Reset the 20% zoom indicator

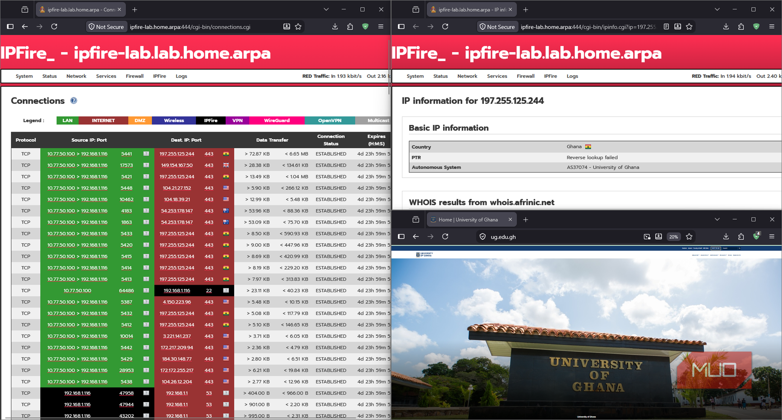coord(673,237)
